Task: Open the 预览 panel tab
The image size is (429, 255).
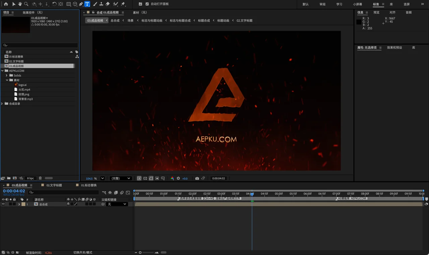Action: click(x=376, y=12)
